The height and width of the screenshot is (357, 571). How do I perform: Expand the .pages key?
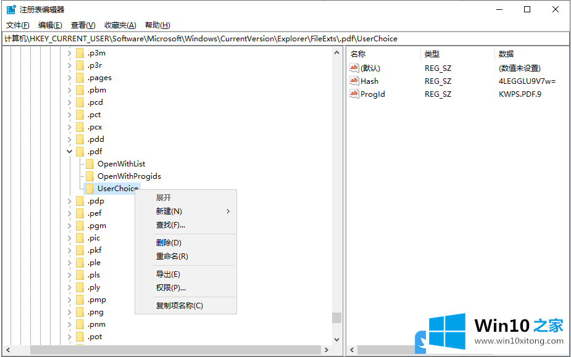[70, 78]
